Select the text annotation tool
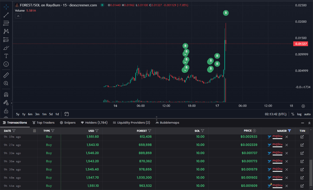The height and width of the screenshot is (190, 313). [x=6, y=56]
